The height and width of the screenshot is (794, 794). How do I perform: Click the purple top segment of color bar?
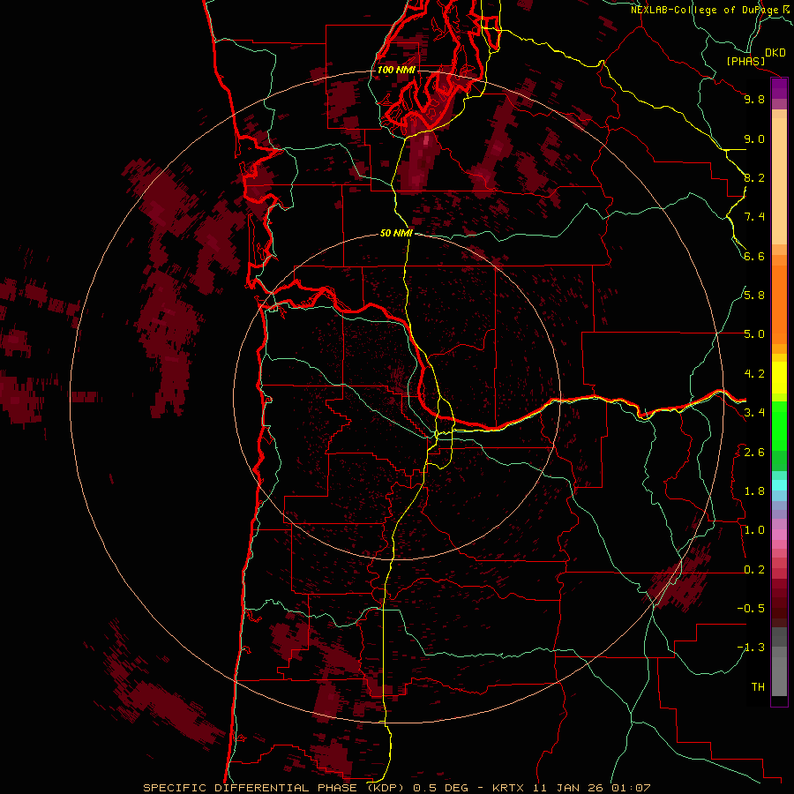click(779, 88)
